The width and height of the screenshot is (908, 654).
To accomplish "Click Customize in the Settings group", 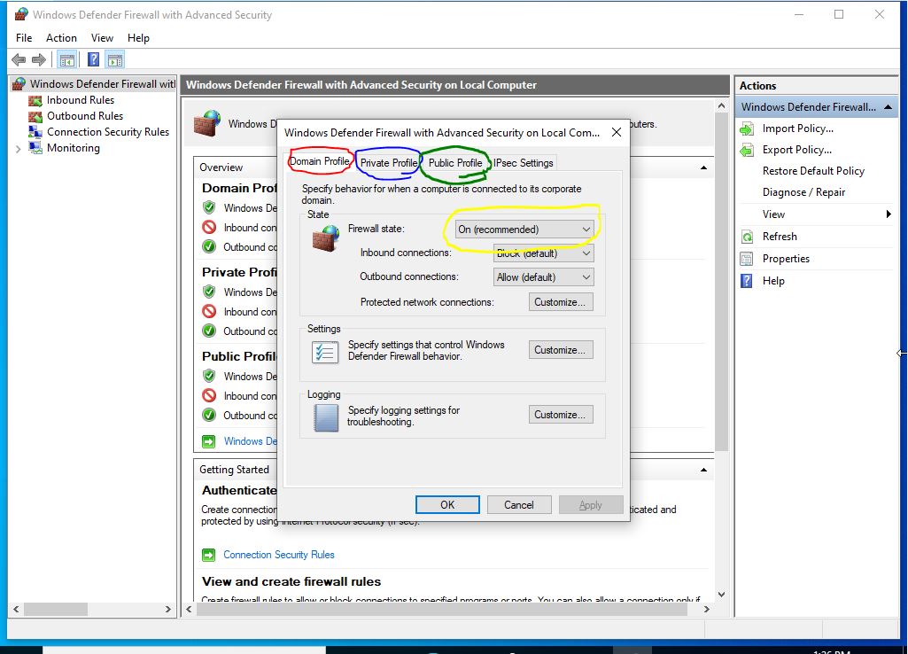I will [x=561, y=350].
